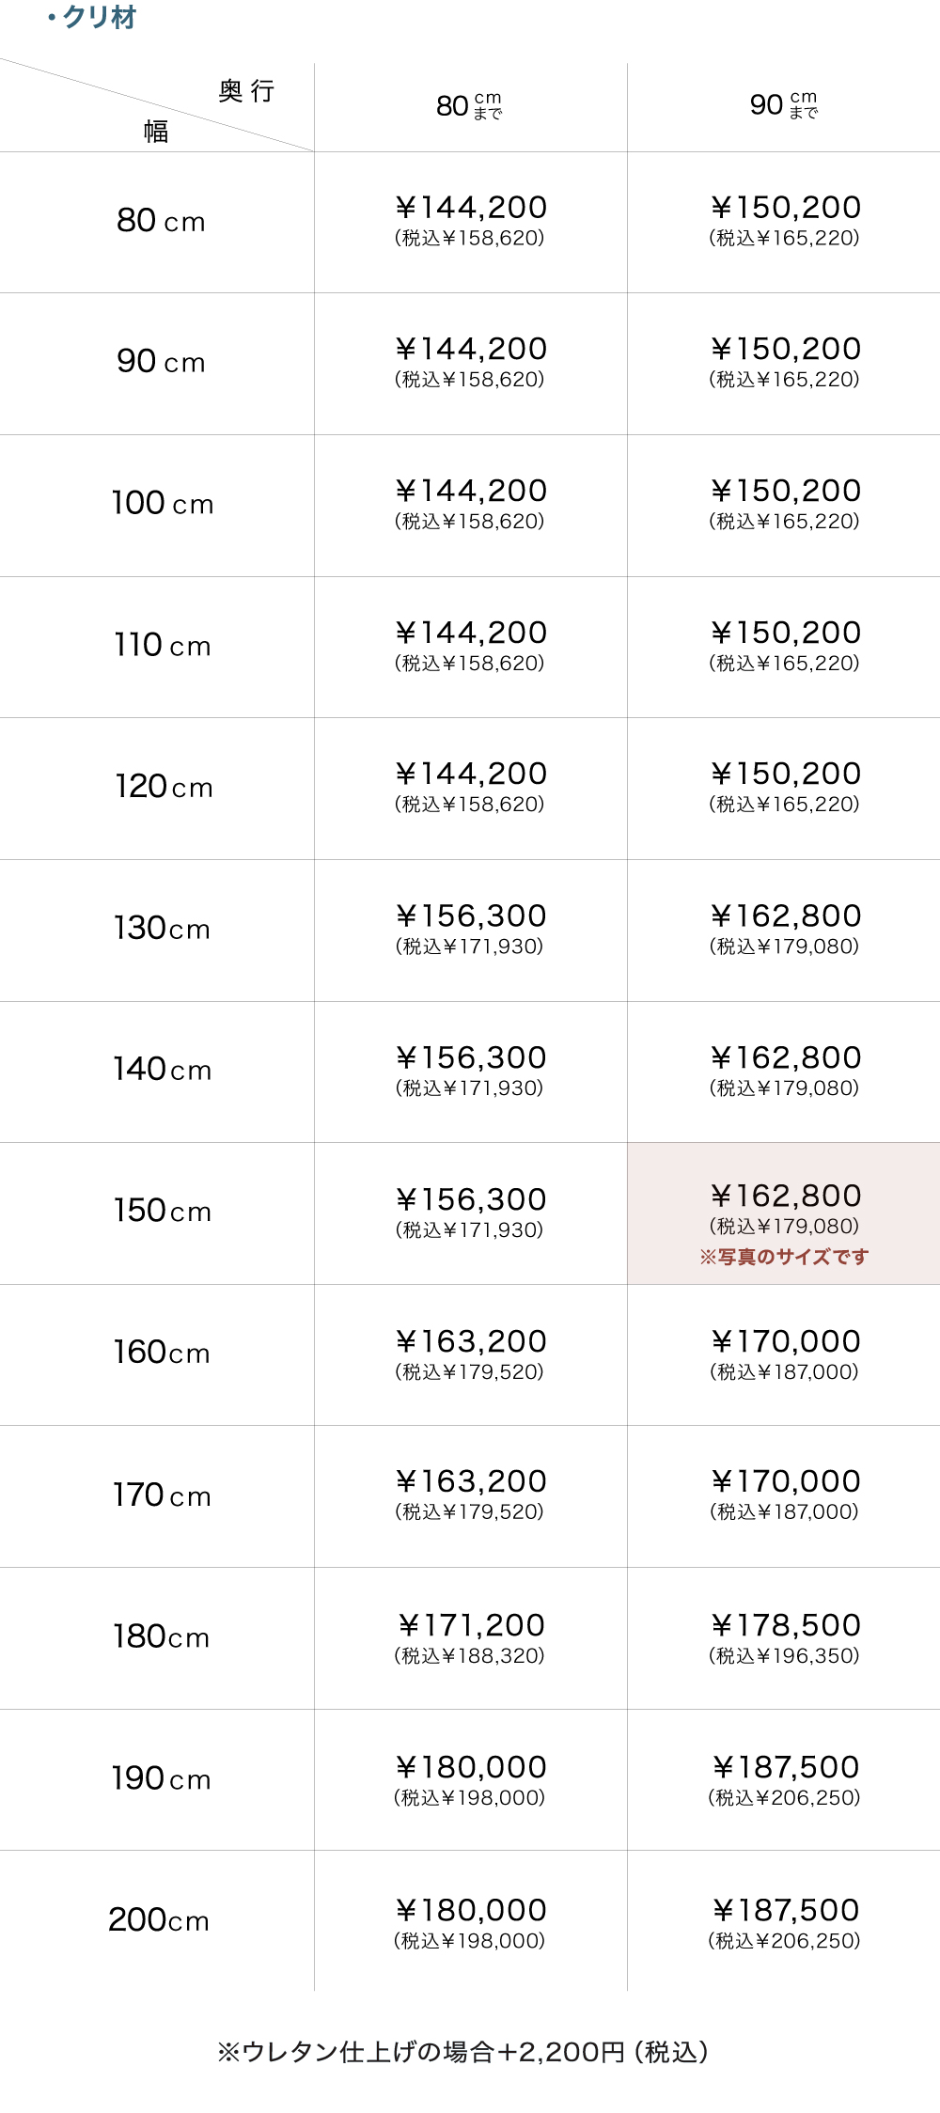940x2113 pixels.
Task: Click the ¥163,200 price in the 160cm row
Action: 471,1341
